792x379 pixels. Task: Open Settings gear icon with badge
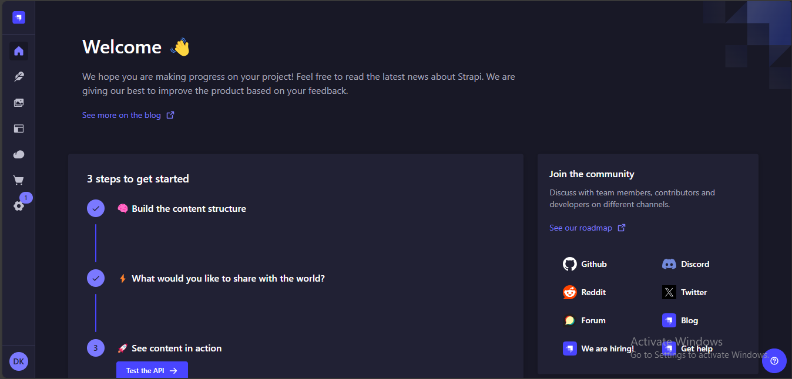click(19, 206)
